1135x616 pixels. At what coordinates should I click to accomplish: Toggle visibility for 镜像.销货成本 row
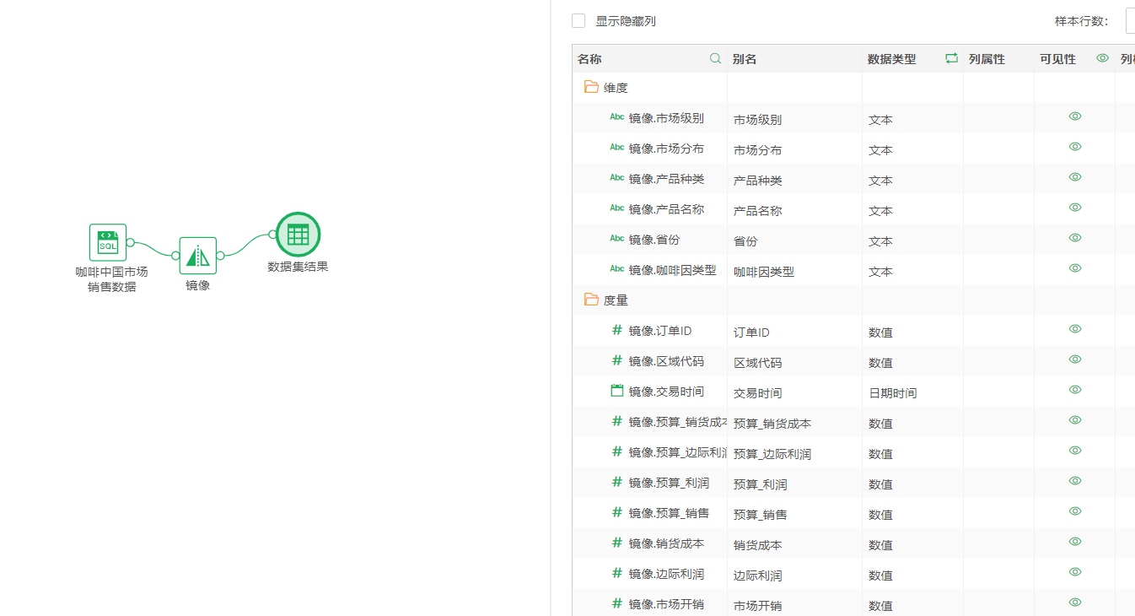[1075, 542]
